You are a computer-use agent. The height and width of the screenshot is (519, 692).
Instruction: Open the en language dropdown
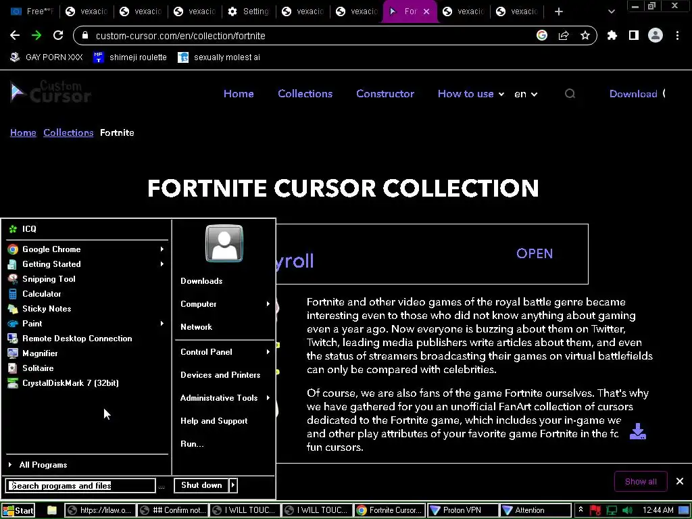[x=526, y=94]
